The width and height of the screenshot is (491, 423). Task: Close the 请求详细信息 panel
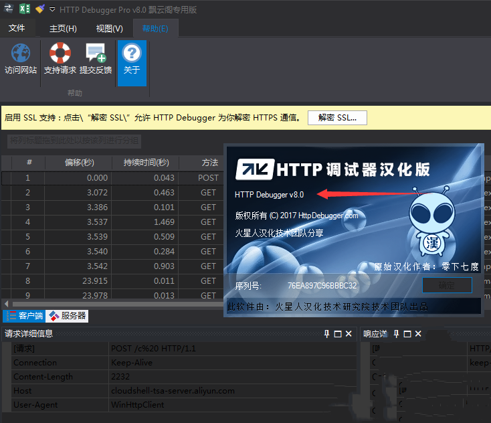[x=349, y=334]
